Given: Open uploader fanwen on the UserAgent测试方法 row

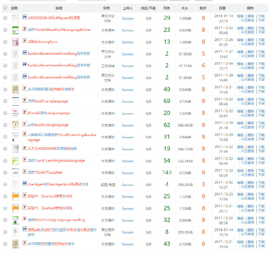Looking at the screenshot, I should (x=128, y=185).
